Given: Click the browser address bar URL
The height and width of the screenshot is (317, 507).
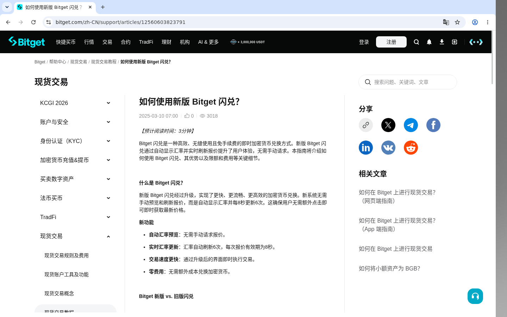Looking at the screenshot, I should coord(120,22).
